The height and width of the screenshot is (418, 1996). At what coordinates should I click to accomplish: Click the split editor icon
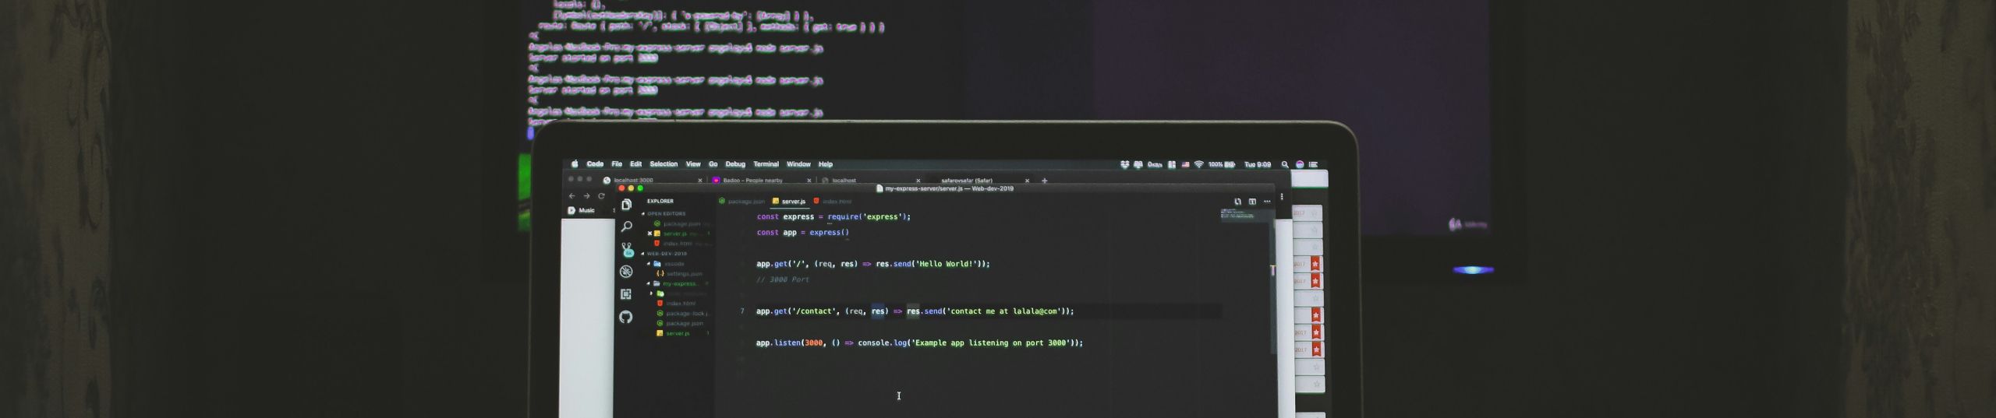(1252, 202)
